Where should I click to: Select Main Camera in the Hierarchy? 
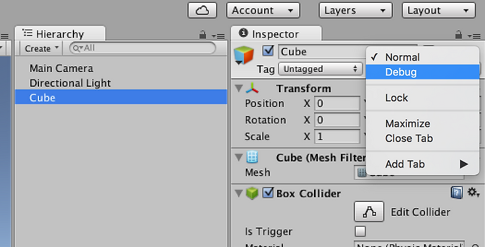(121, 69)
